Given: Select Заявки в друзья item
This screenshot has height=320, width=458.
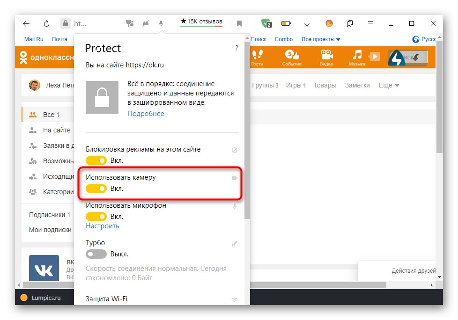Looking at the screenshot, I should [48, 145].
